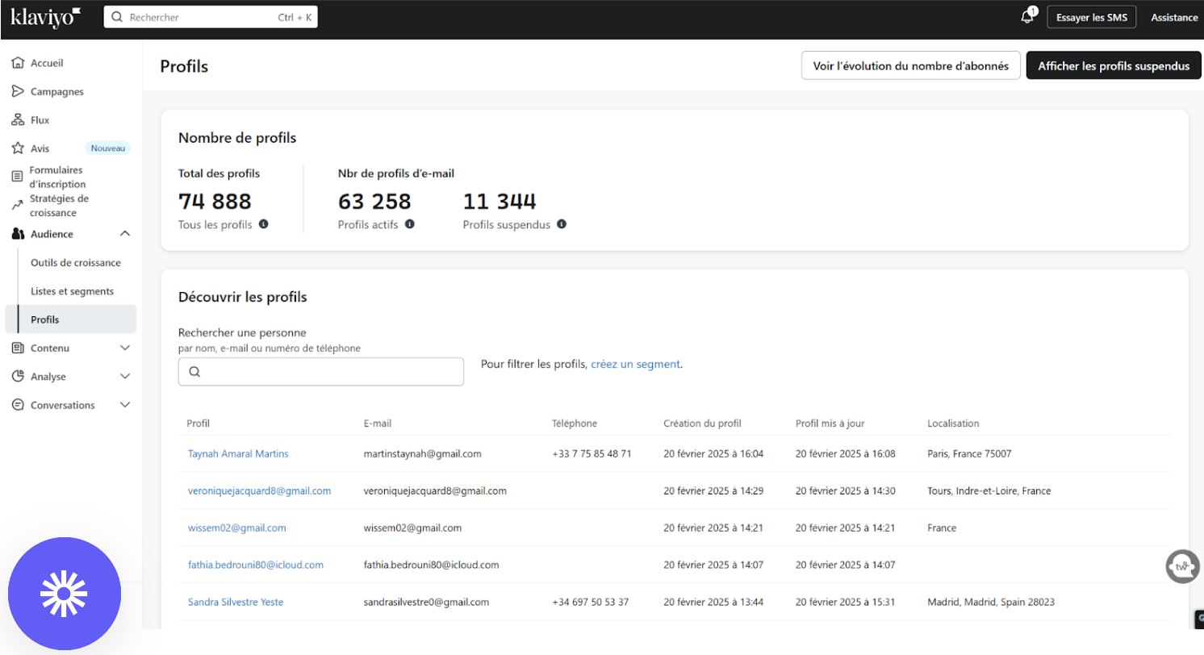This screenshot has height=655, width=1204.
Task: Click the Profil column header
Action: 199,423
